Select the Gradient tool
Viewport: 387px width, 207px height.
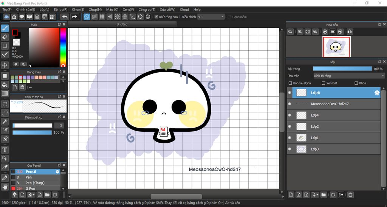[5, 93]
